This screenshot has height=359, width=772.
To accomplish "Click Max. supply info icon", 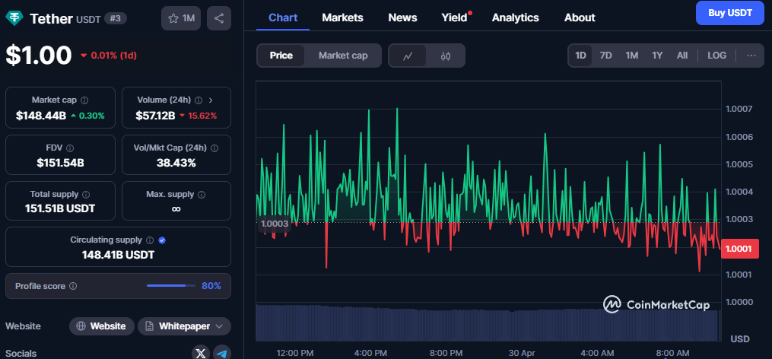I will [202, 195].
